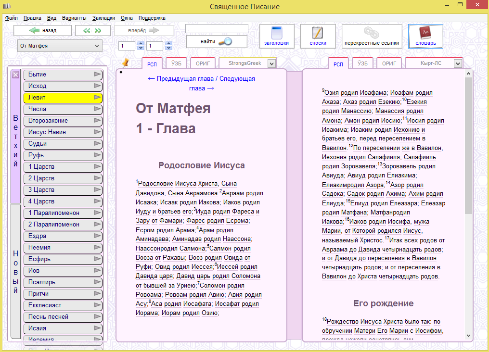Click the green back arrow button 'назад'
This screenshot has width=489, height=352.
pos(43,30)
